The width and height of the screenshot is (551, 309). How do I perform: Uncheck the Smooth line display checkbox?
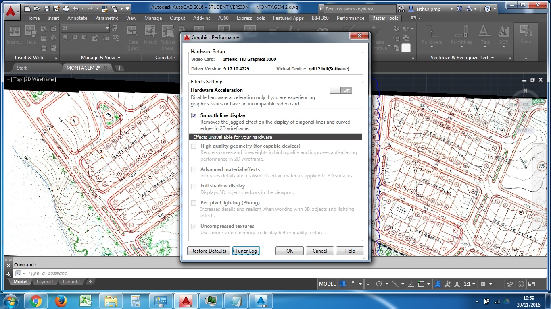click(x=194, y=115)
